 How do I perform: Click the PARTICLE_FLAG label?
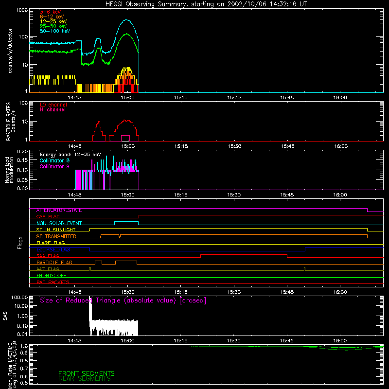[54, 263]
